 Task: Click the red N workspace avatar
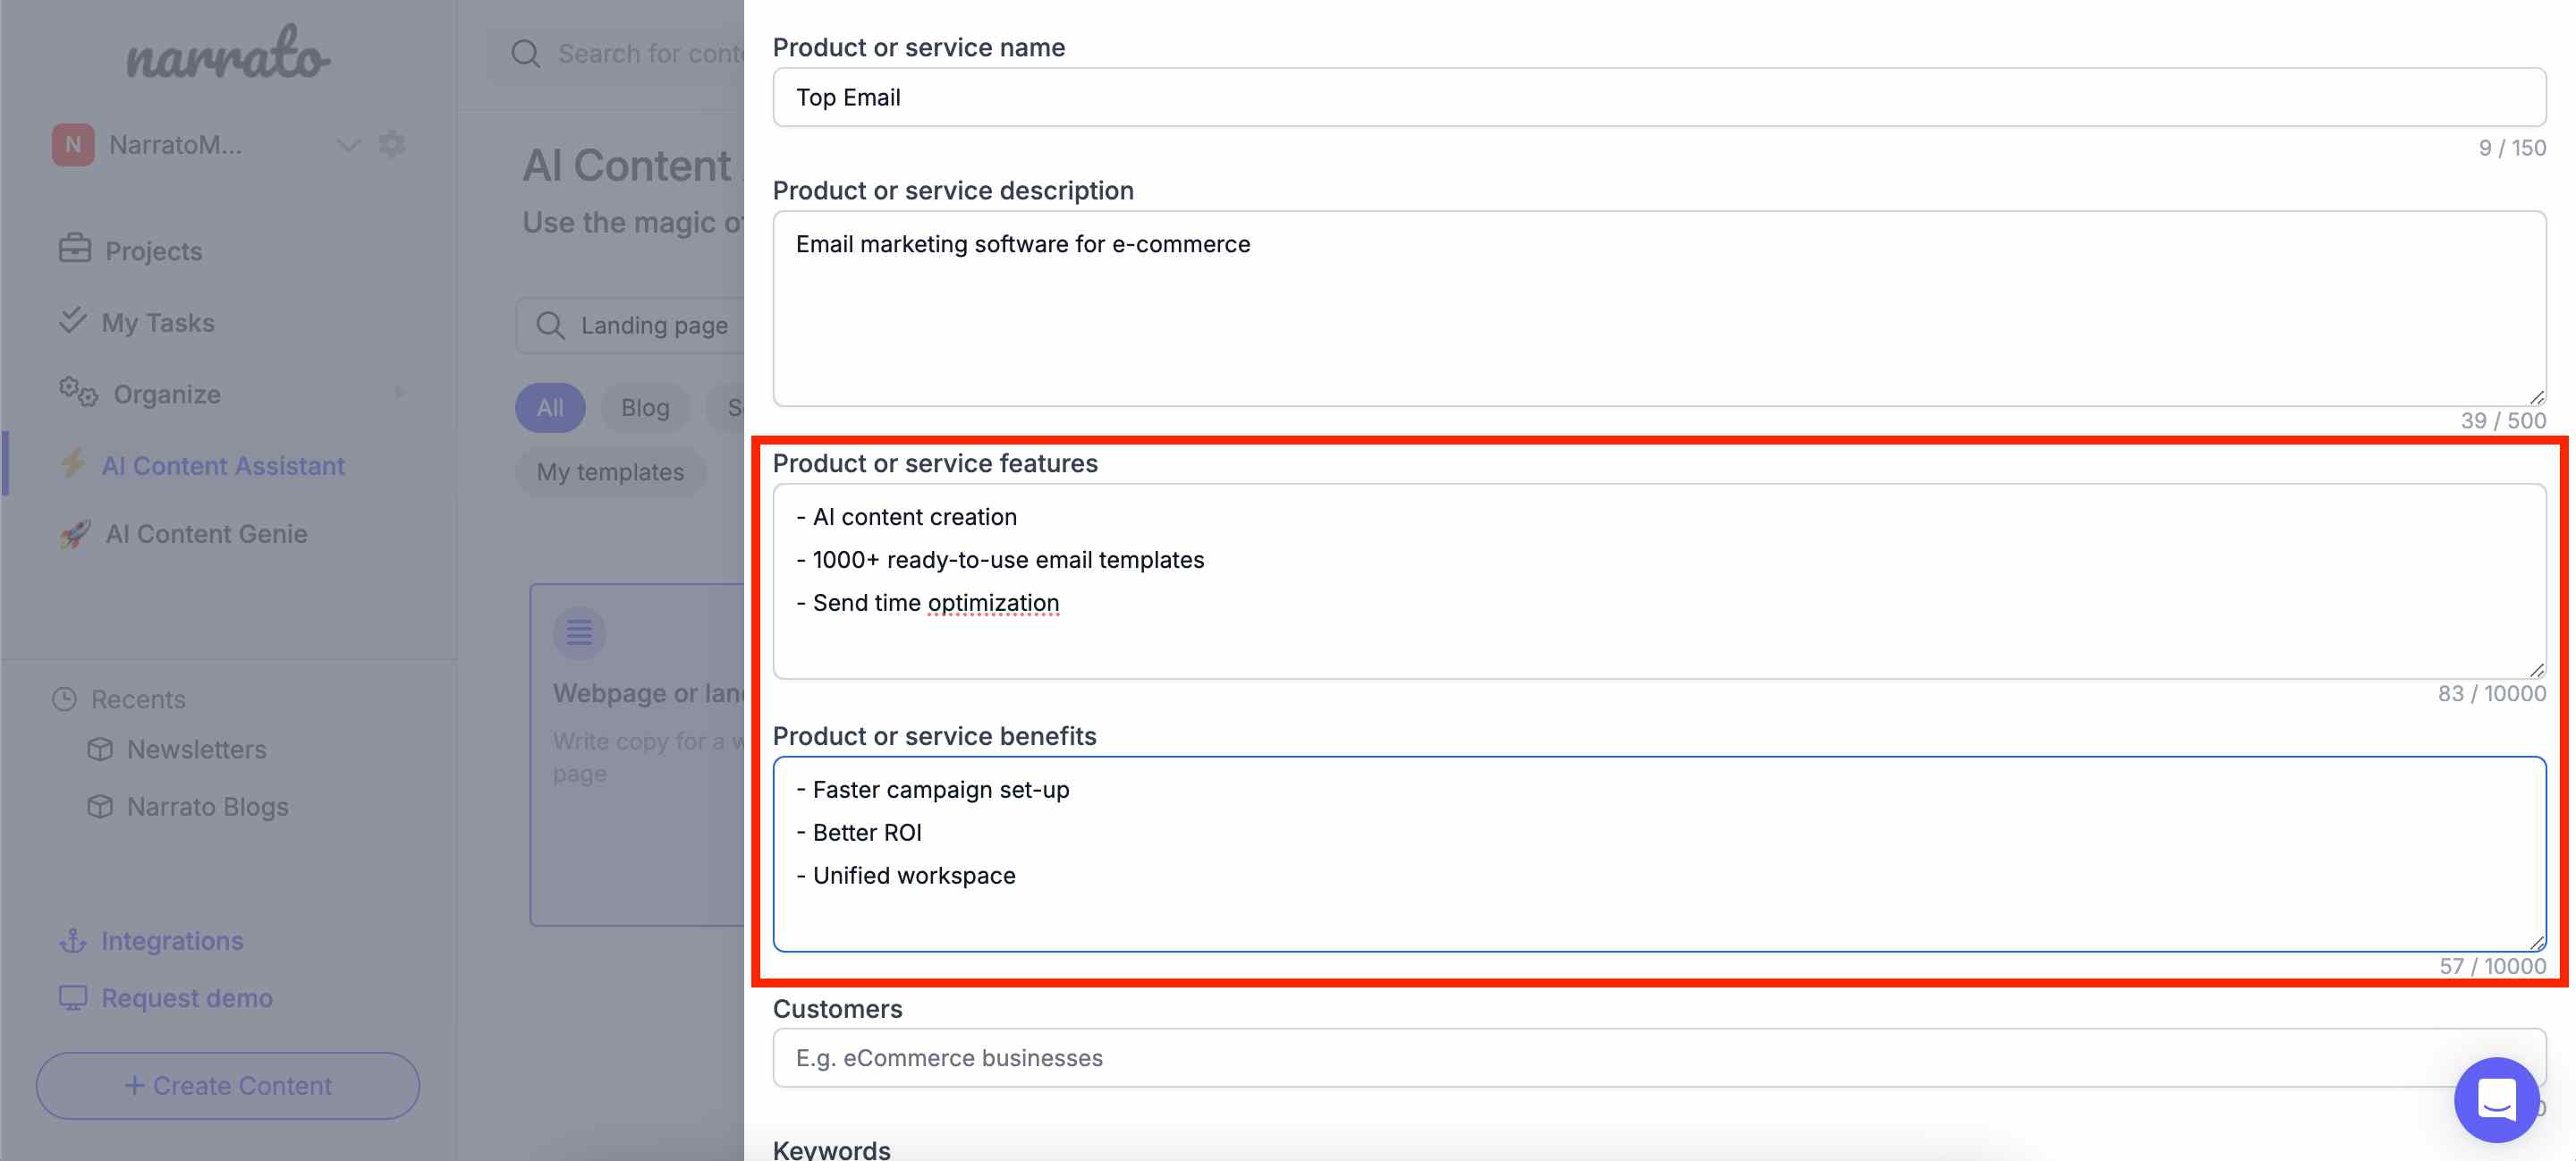click(73, 145)
